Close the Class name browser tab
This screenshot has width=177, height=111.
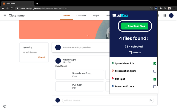[32, 4]
